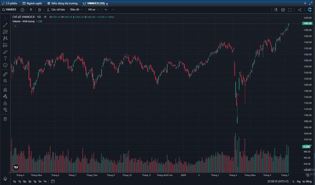Select the brush drawing tool

pos(5,52)
